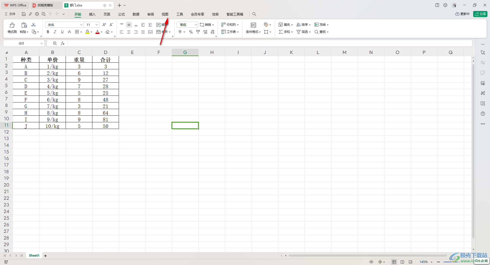Viewport: 490px width, 265px height.
Task: Click the Cut scissors icon
Action: coord(33,25)
